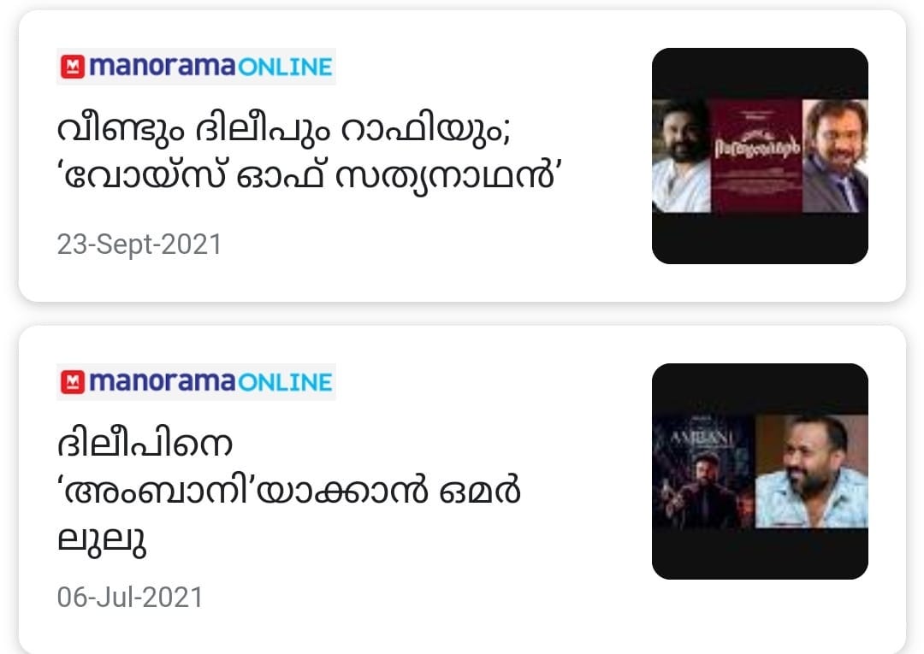Tap the manoramaONLINE logo above 06-Jul-2021 article

tap(196, 382)
